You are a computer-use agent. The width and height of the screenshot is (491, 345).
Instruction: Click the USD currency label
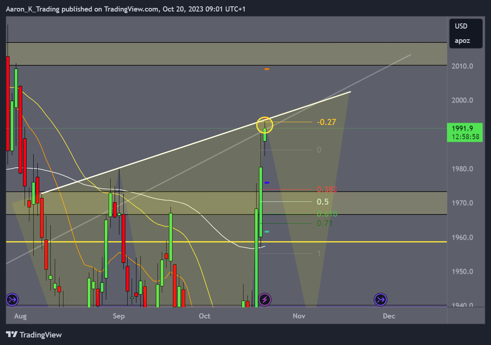(x=461, y=26)
